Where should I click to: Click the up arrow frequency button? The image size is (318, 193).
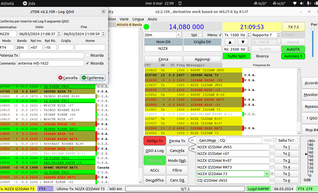230,42
